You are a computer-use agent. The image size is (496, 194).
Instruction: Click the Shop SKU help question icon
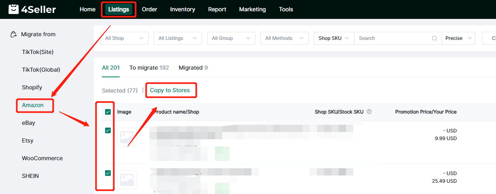tap(369, 112)
